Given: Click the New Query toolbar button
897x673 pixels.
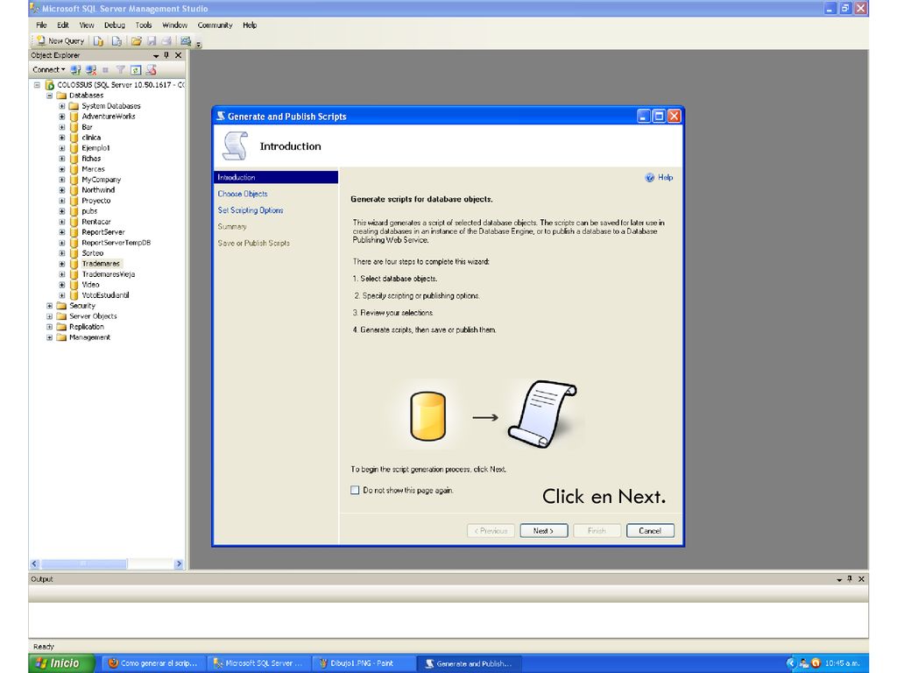Looking at the screenshot, I should point(60,40).
